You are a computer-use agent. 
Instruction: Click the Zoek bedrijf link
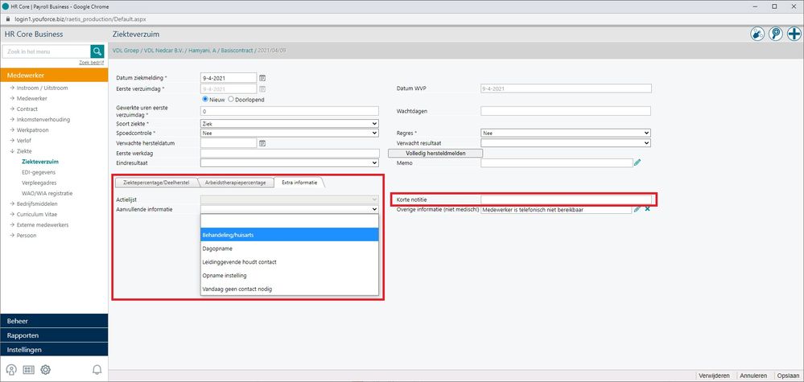click(x=91, y=63)
